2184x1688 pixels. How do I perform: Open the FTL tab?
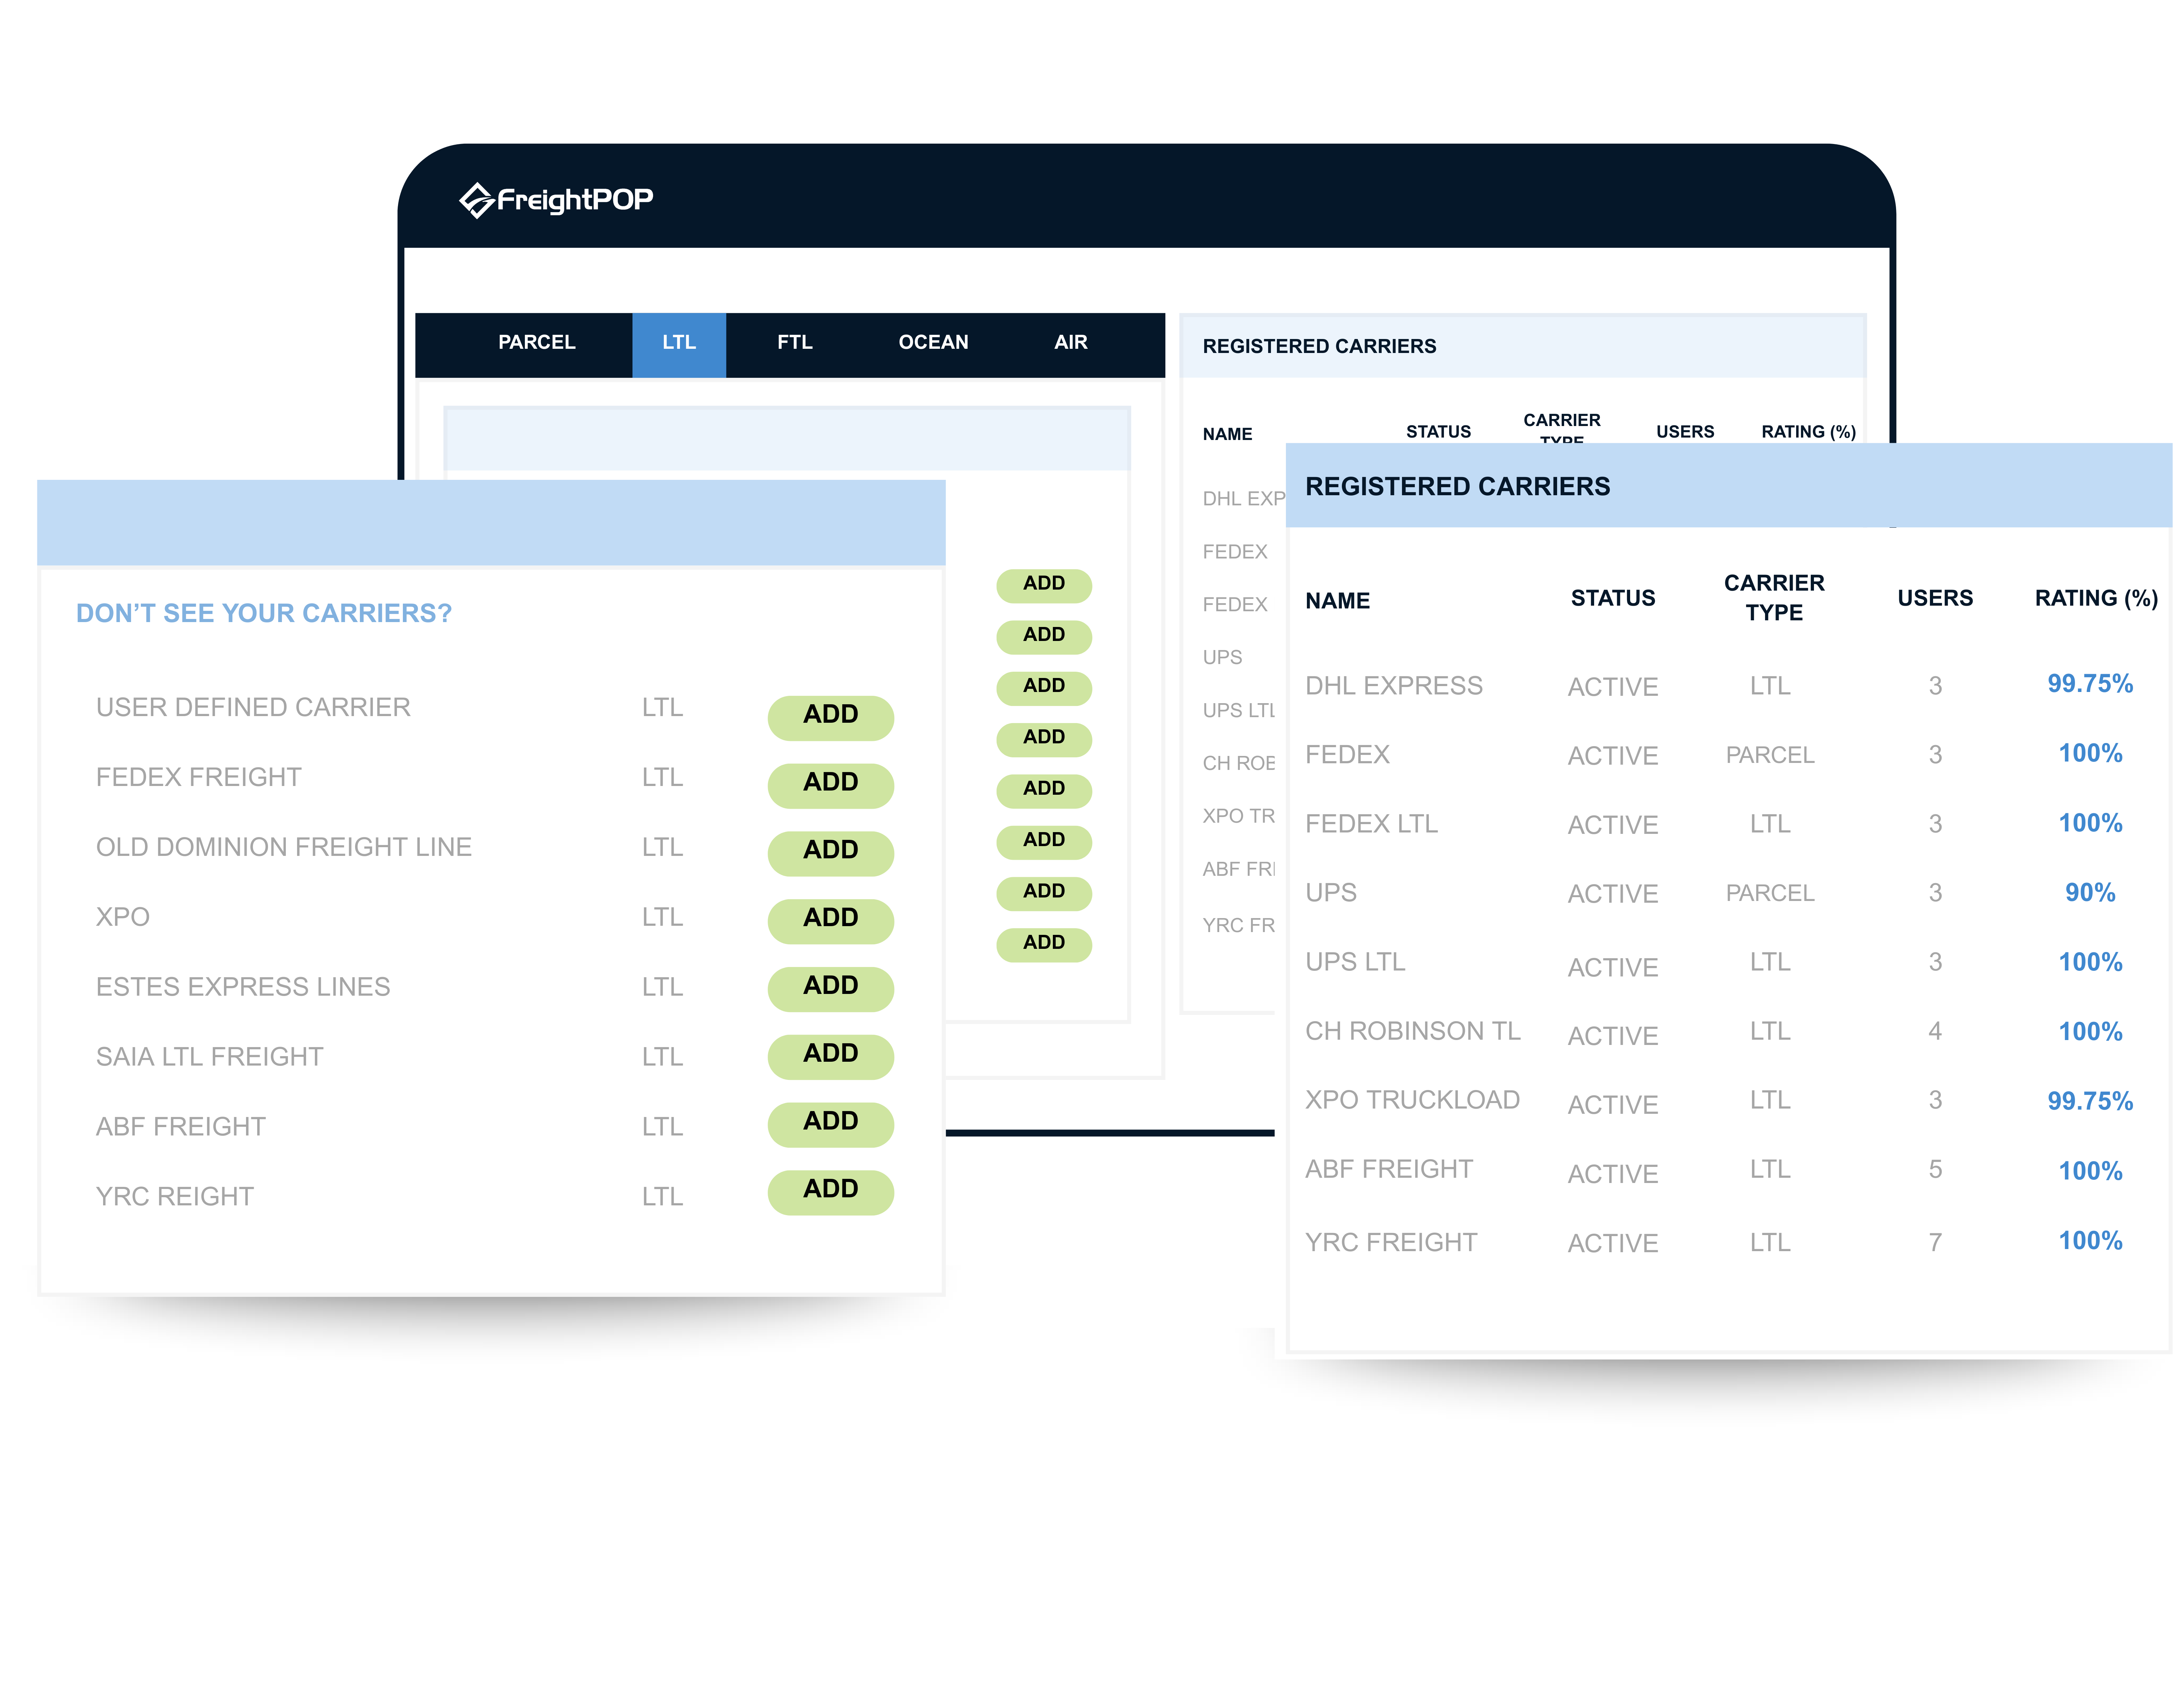[x=795, y=342]
